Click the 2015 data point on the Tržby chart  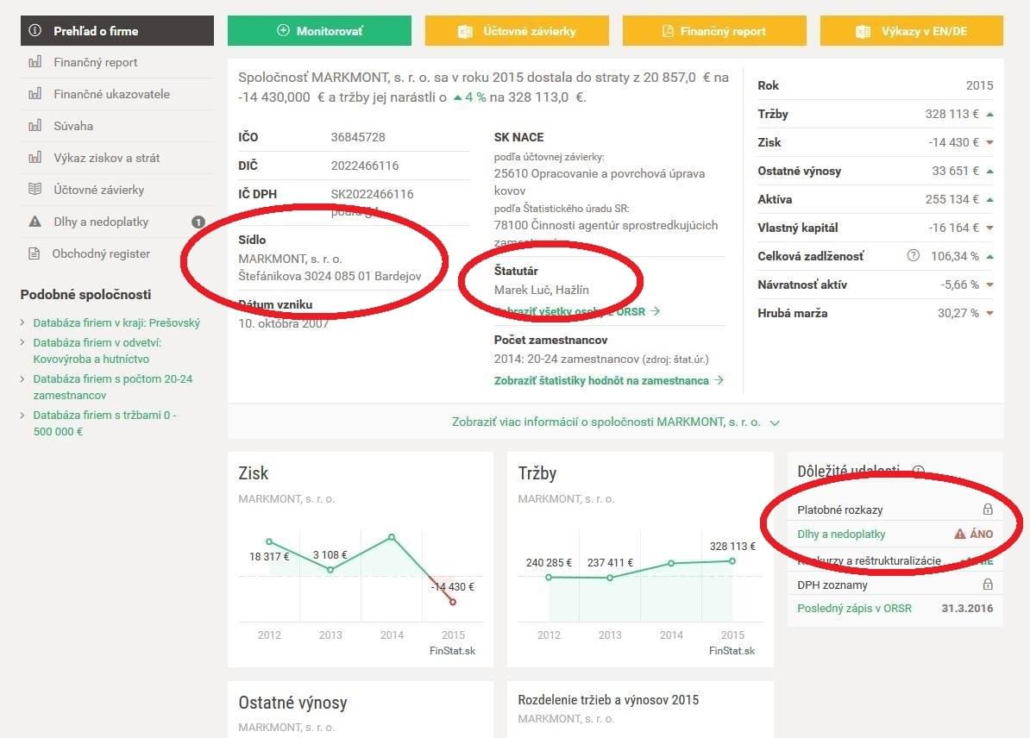click(x=732, y=560)
